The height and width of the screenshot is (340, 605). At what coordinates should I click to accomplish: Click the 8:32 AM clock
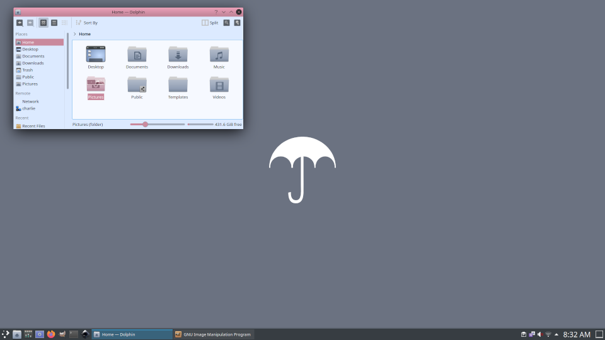pos(577,334)
